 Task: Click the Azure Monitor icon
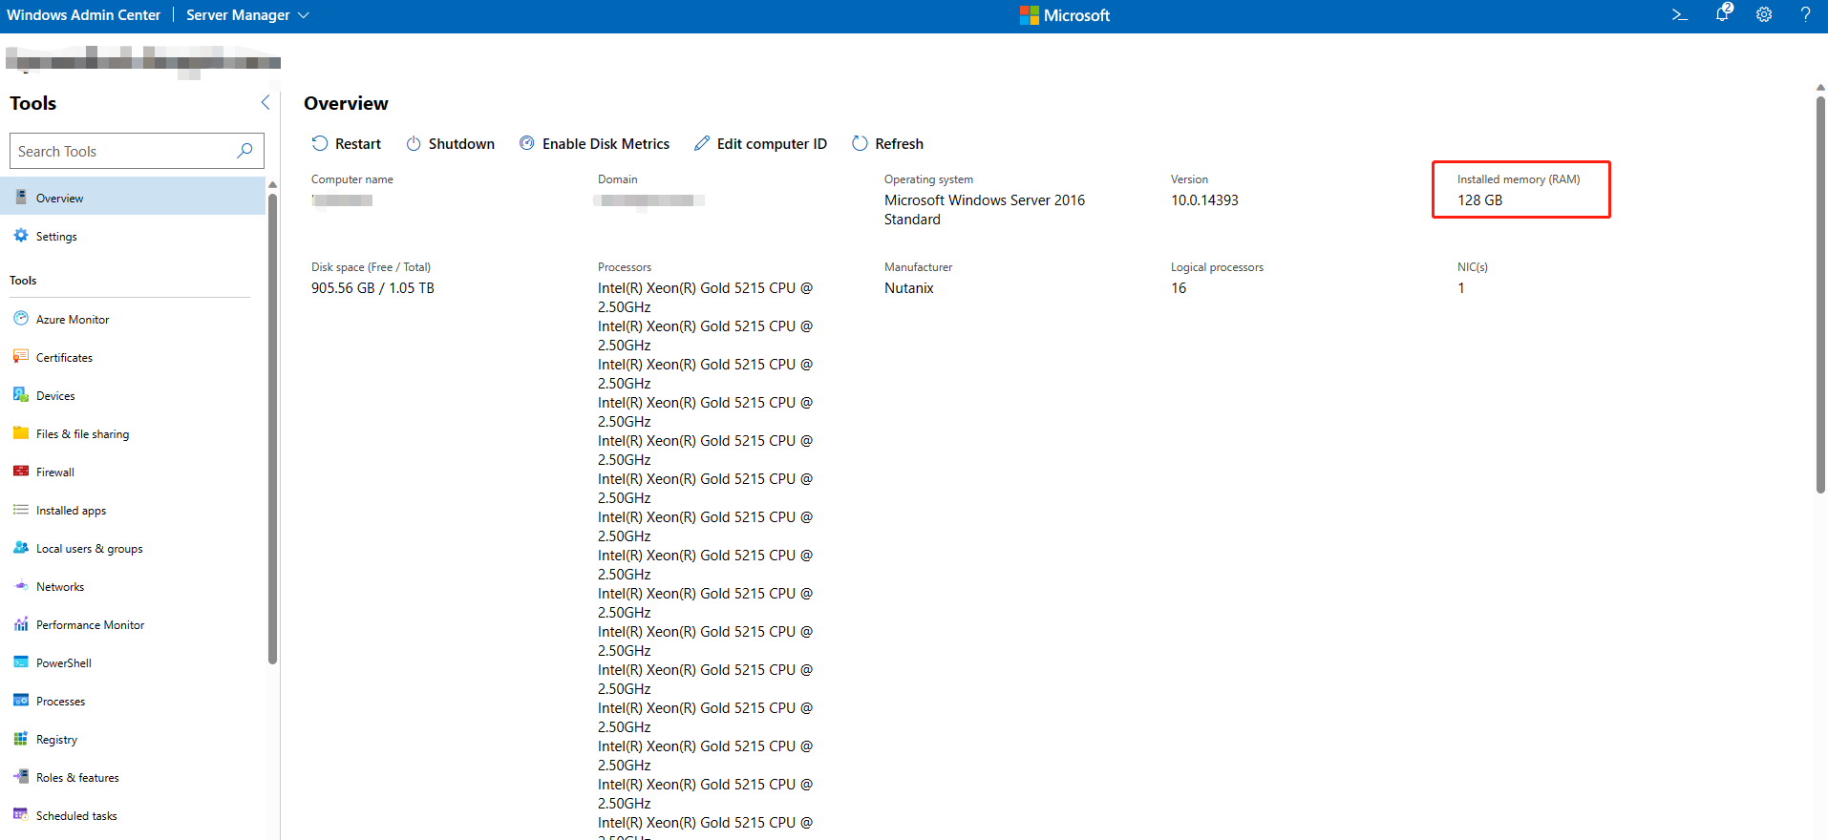21,319
